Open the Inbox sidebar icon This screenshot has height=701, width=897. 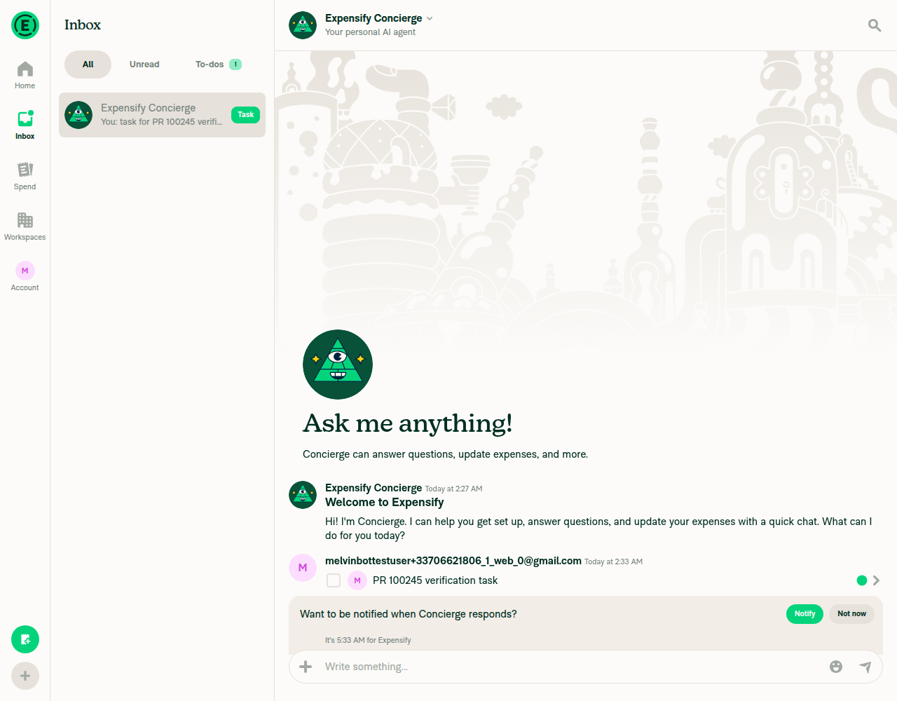point(25,125)
